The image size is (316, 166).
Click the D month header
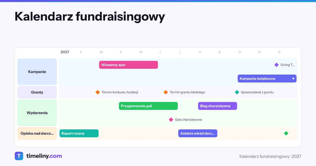(x=279, y=52)
